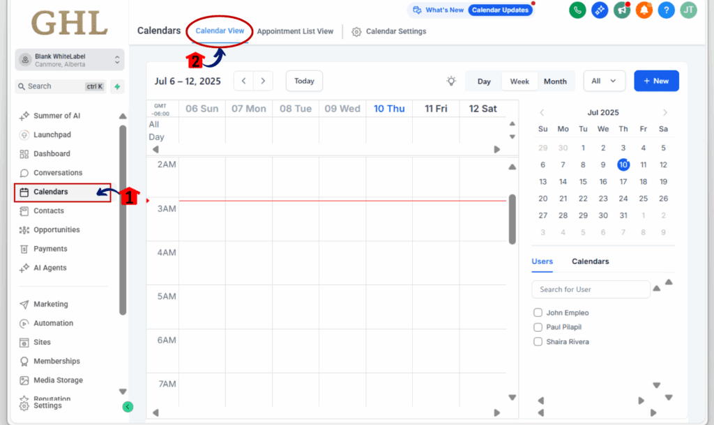Open the blue sparkle AI assistant icon
Screen dimensions: 714x425
click(600, 10)
